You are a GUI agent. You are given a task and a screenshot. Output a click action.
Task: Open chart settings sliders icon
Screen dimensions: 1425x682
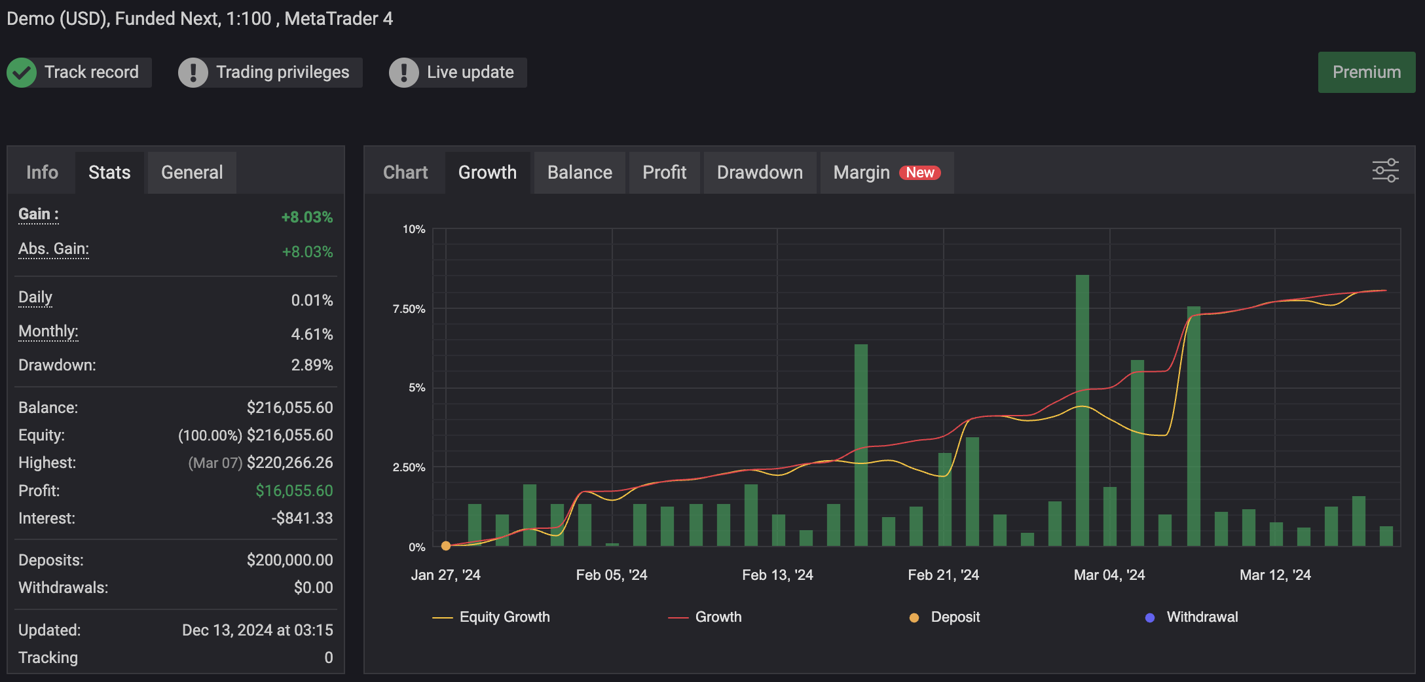tap(1385, 171)
